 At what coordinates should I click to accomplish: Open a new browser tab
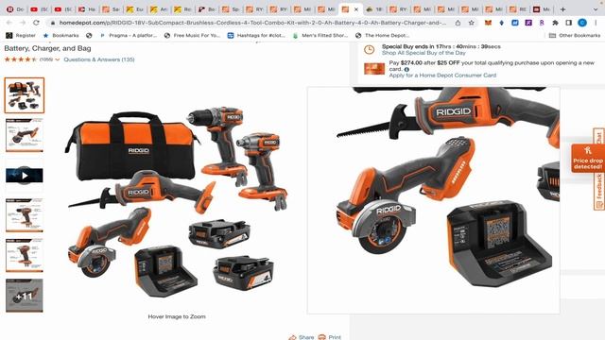pos(563,8)
